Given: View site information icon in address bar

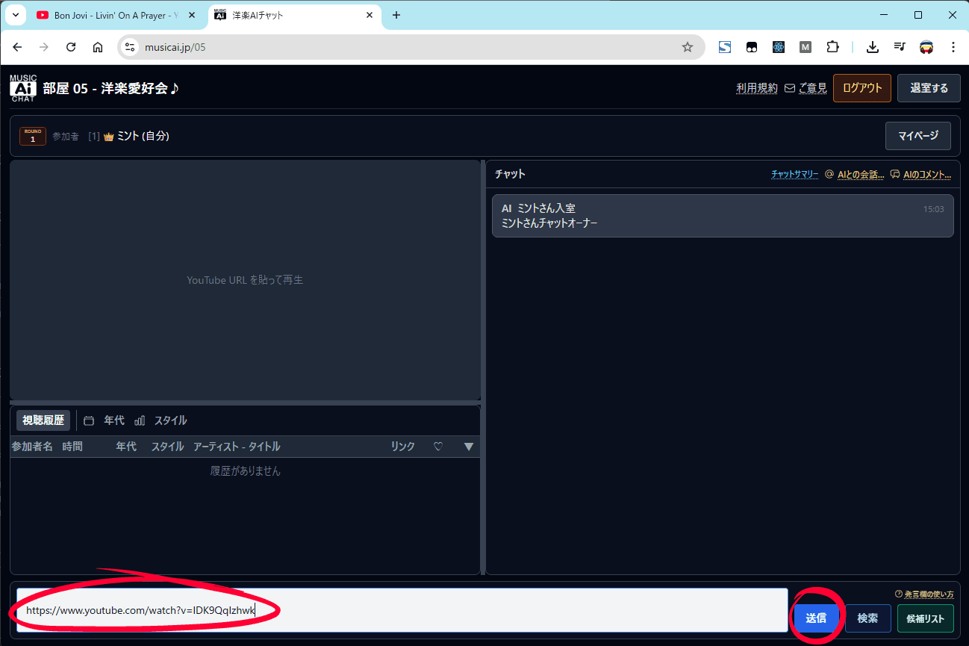Looking at the screenshot, I should [130, 47].
